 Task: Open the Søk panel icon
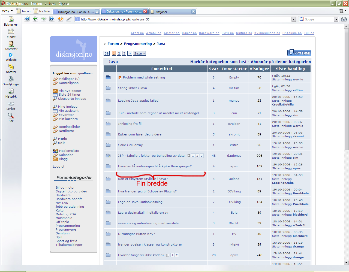[x=11, y=116]
